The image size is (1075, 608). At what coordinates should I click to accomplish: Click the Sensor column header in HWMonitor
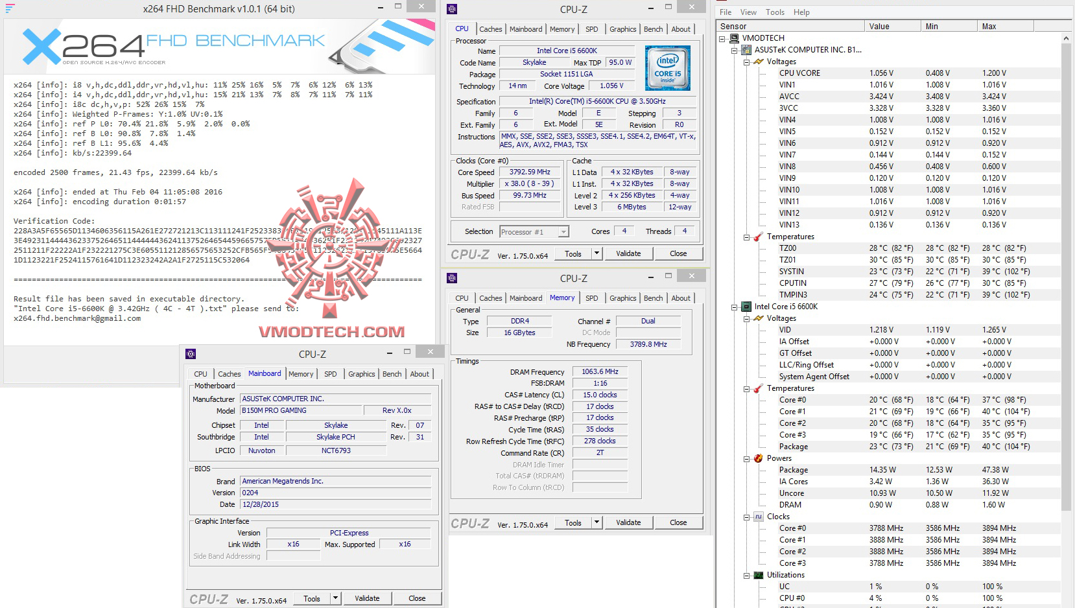[x=790, y=27]
